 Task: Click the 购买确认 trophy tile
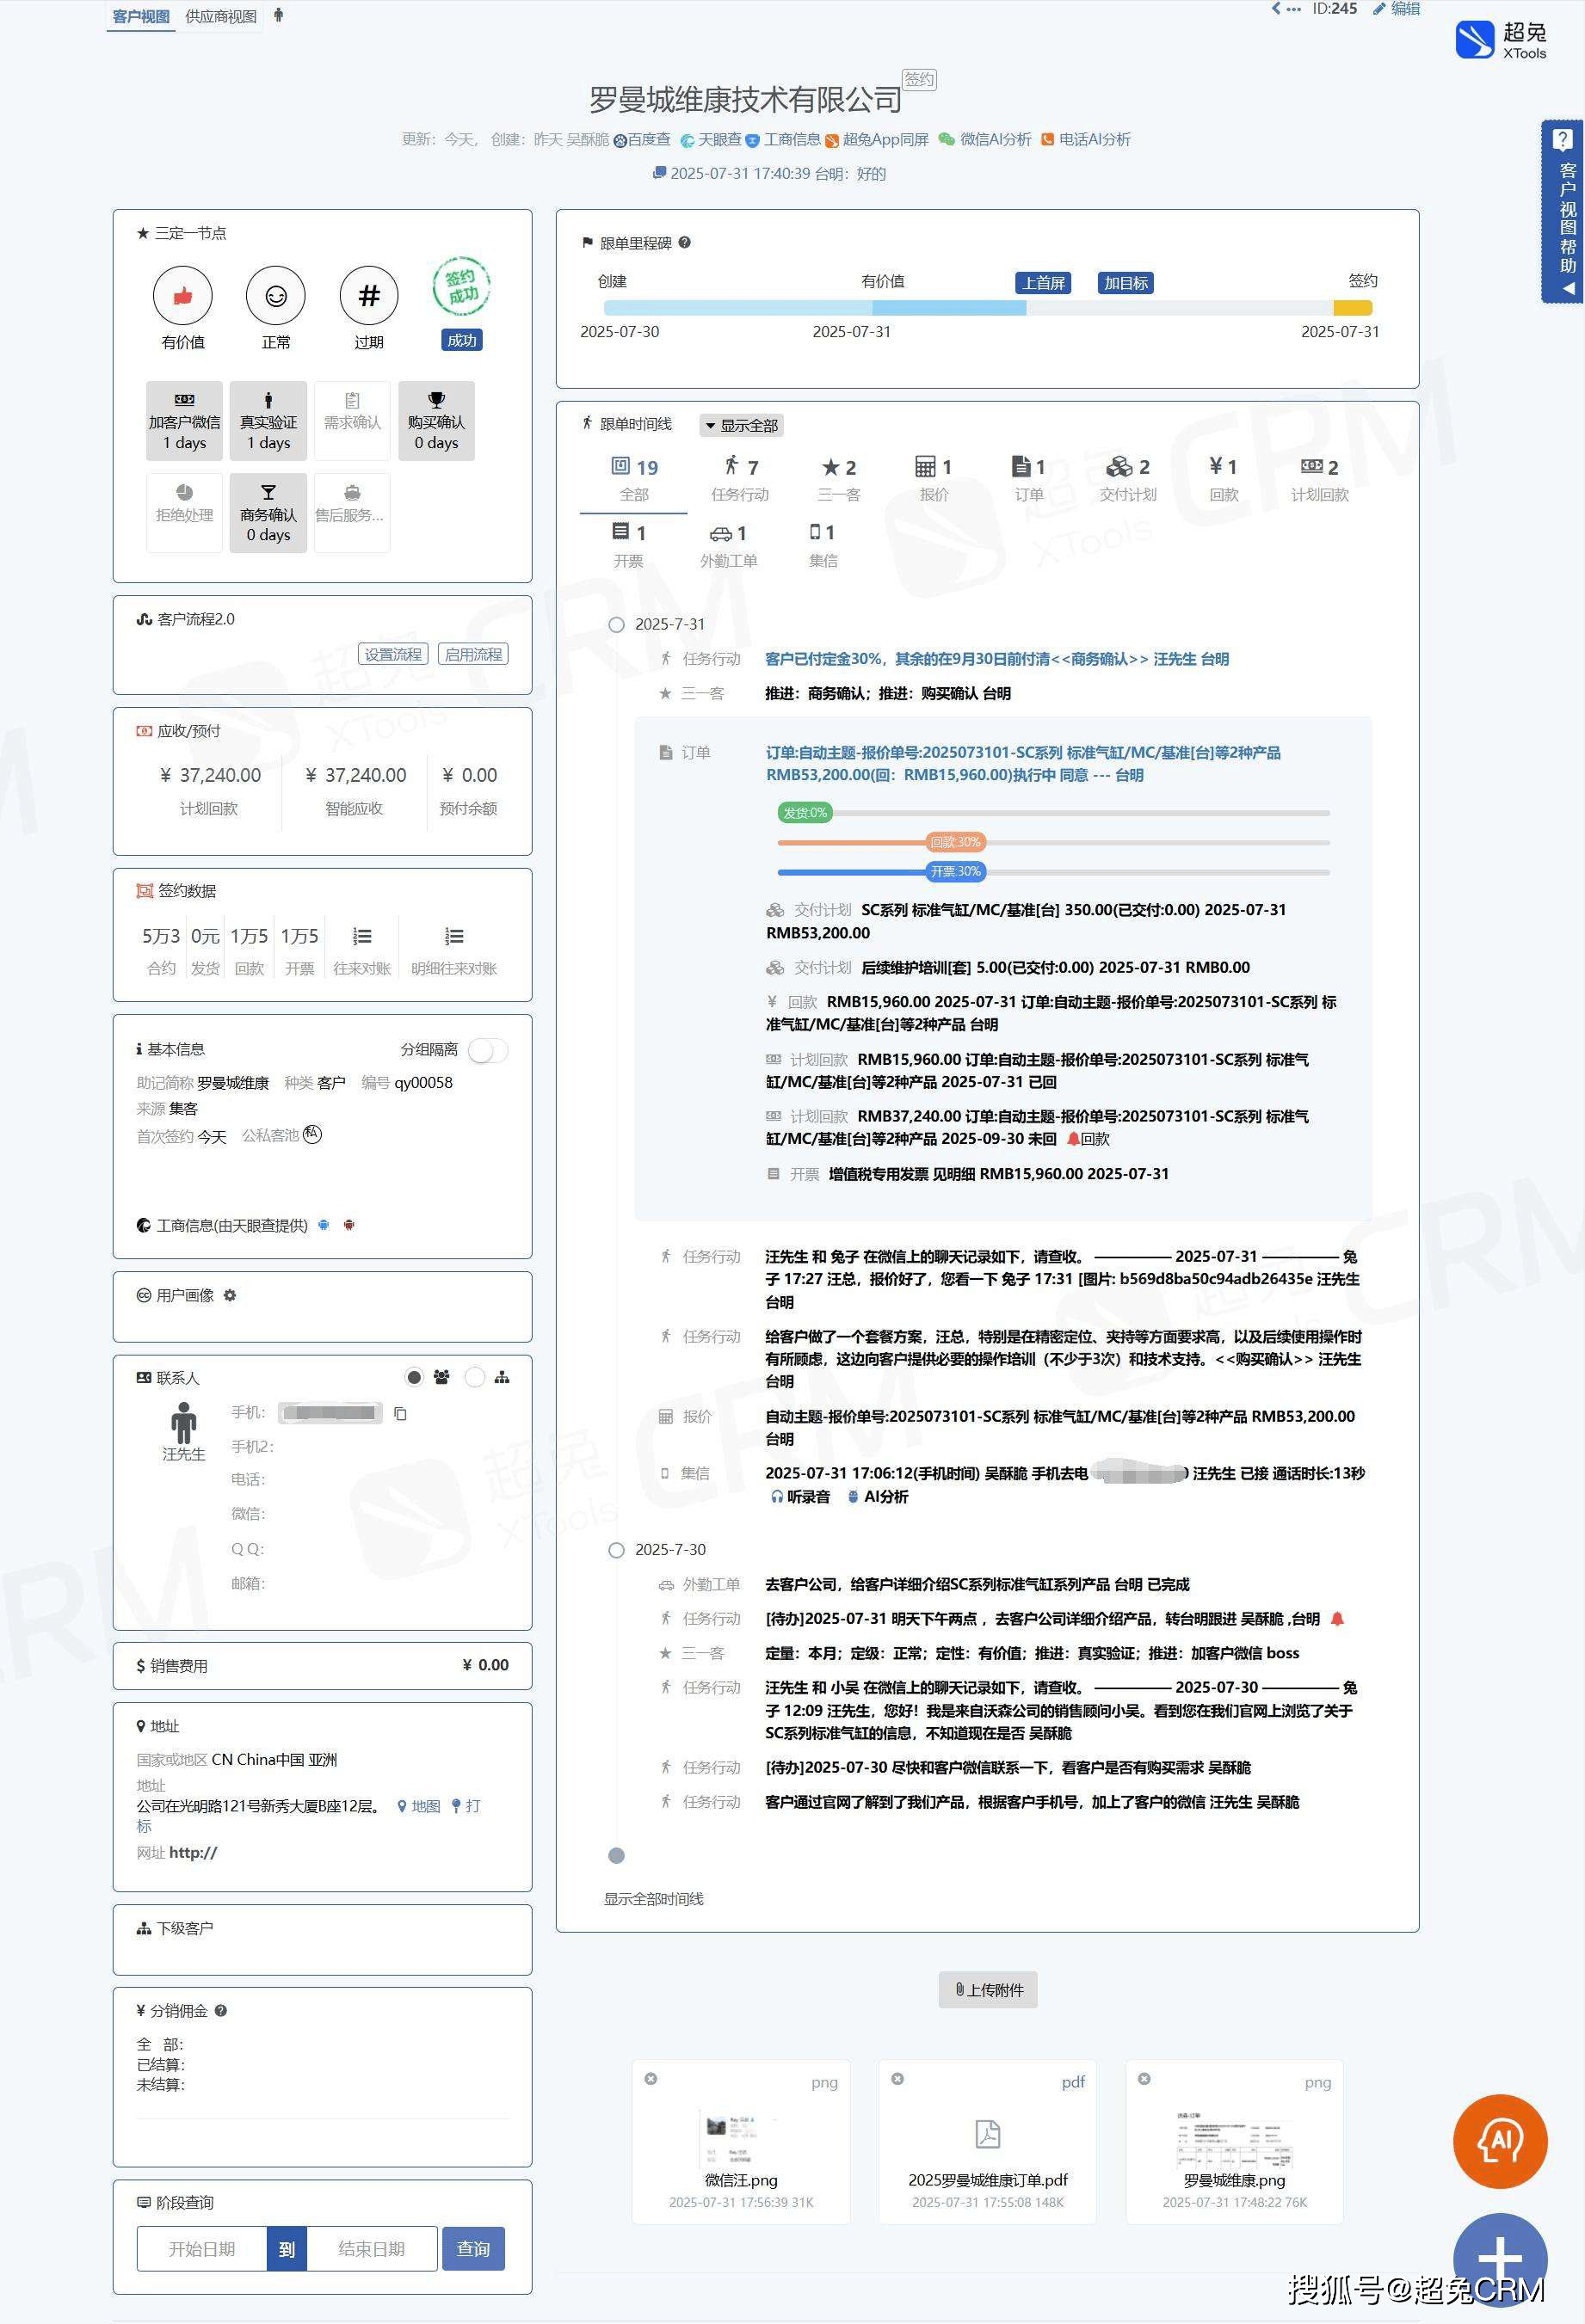[x=436, y=421]
